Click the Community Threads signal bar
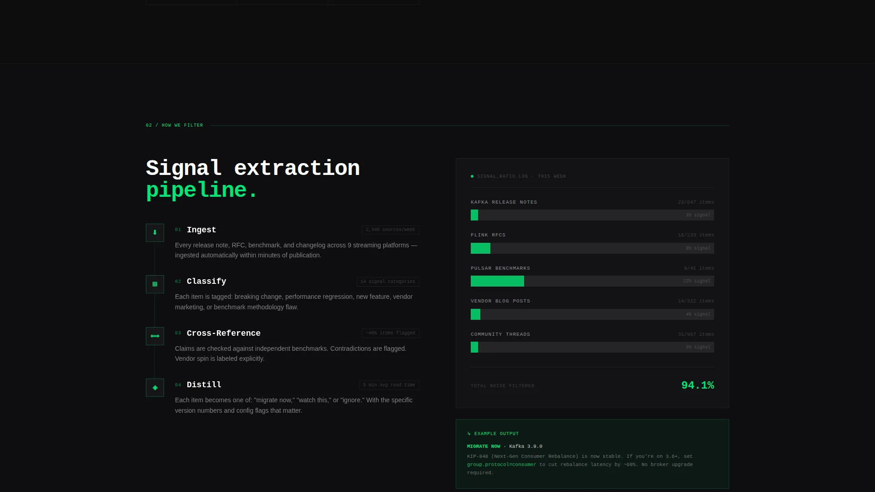Screen dimensions: 875x492 pyautogui.click(x=592, y=347)
